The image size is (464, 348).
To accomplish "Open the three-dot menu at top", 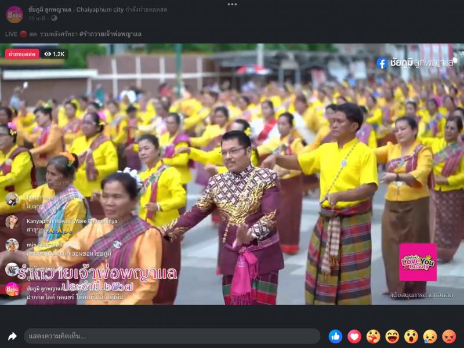I will (x=232, y=4).
